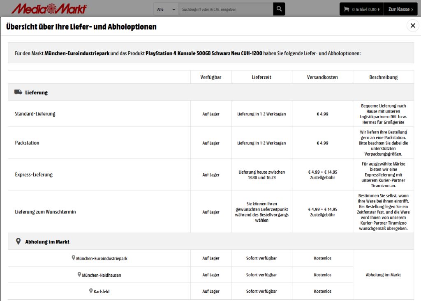Click the 'Lieferzeit' column header
The width and height of the screenshot is (421, 301).
pos(261,77)
